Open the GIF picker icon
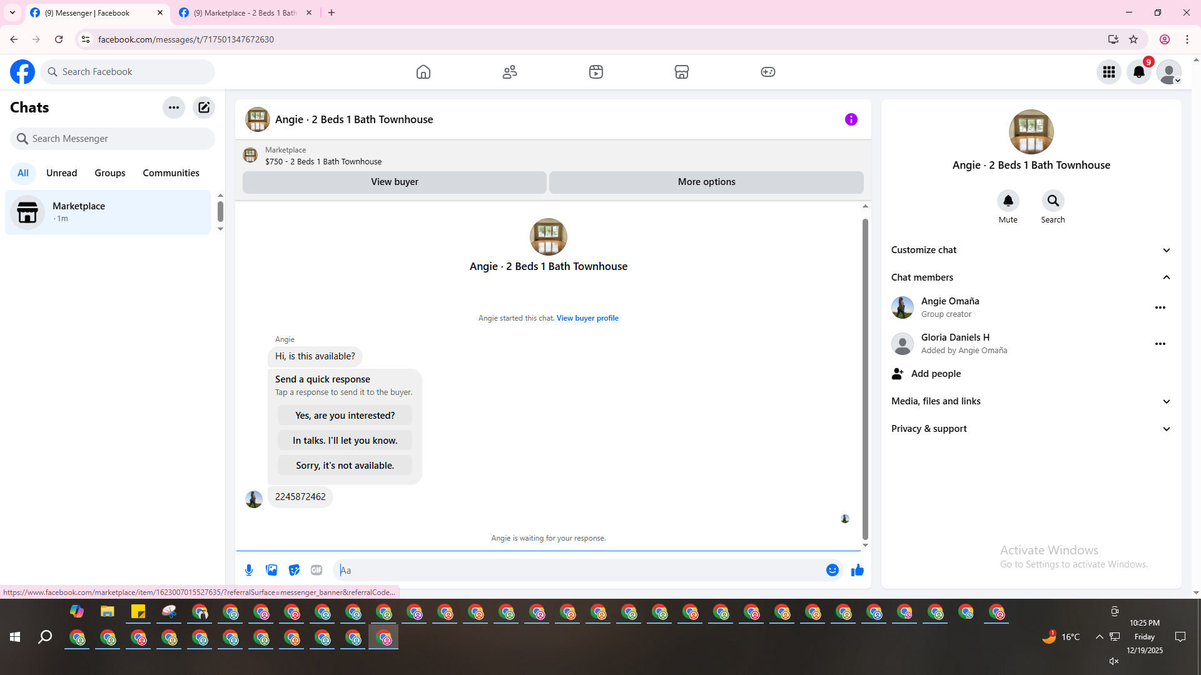This screenshot has width=1201, height=675. coord(317,570)
